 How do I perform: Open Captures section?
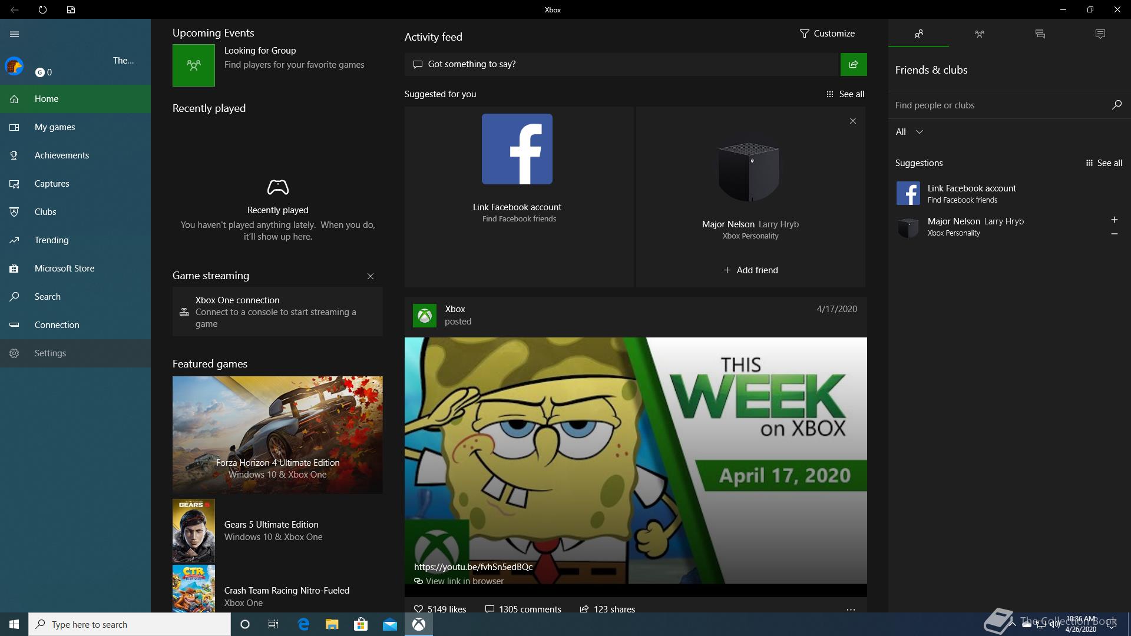pos(75,184)
